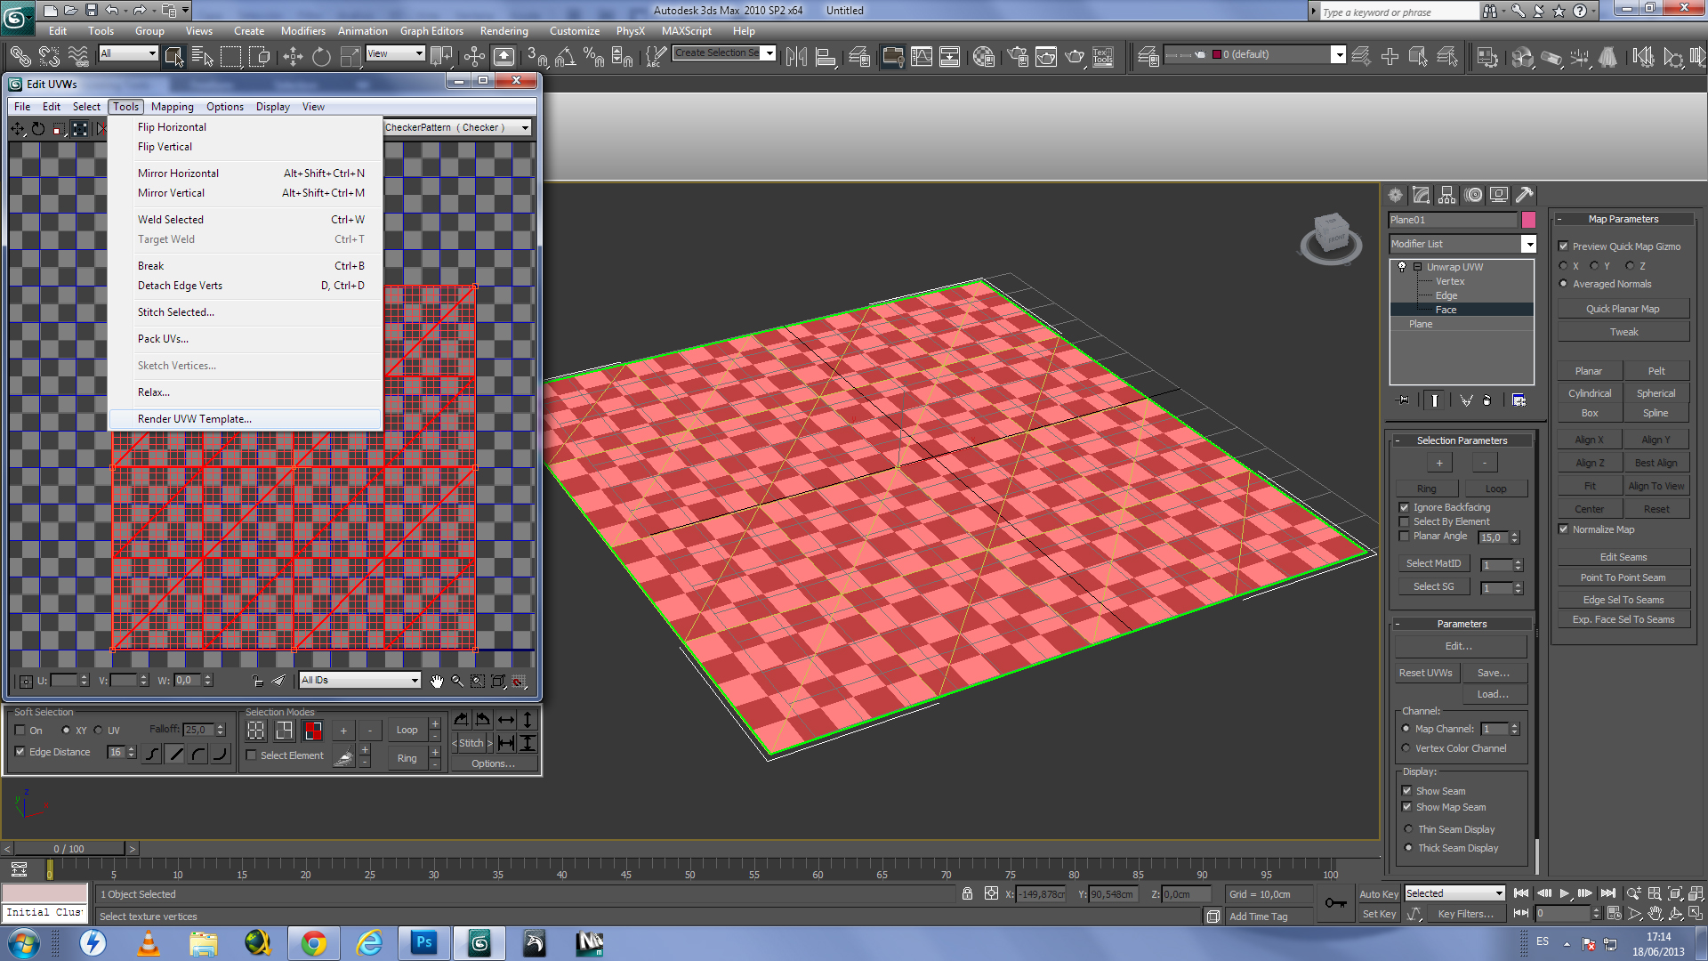The image size is (1708, 961).
Task: Open the Hierarchy command panel tab
Action: pyautogui.click(x=1447, y=195)
